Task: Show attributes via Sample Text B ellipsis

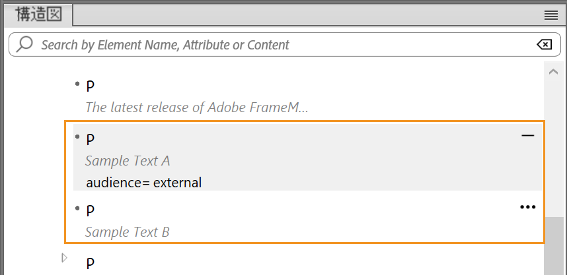Action: 527,207
